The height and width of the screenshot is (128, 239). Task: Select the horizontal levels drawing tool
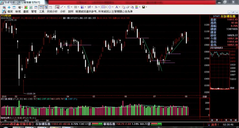(x=69, y=7)
